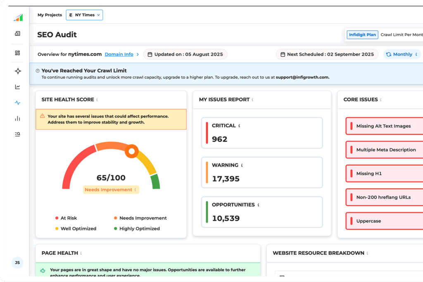Click the Next Scheduled date pill
This screenshot has width=423, height=282.
pos(327,54)
